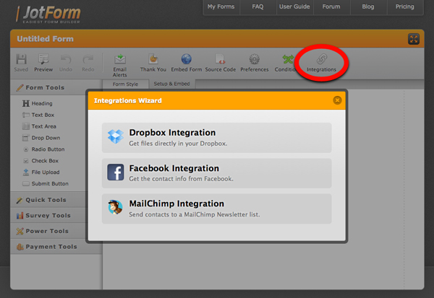Switch to the Form Style tab
This screenshot has height=298, width=434.
pos(125,84)
